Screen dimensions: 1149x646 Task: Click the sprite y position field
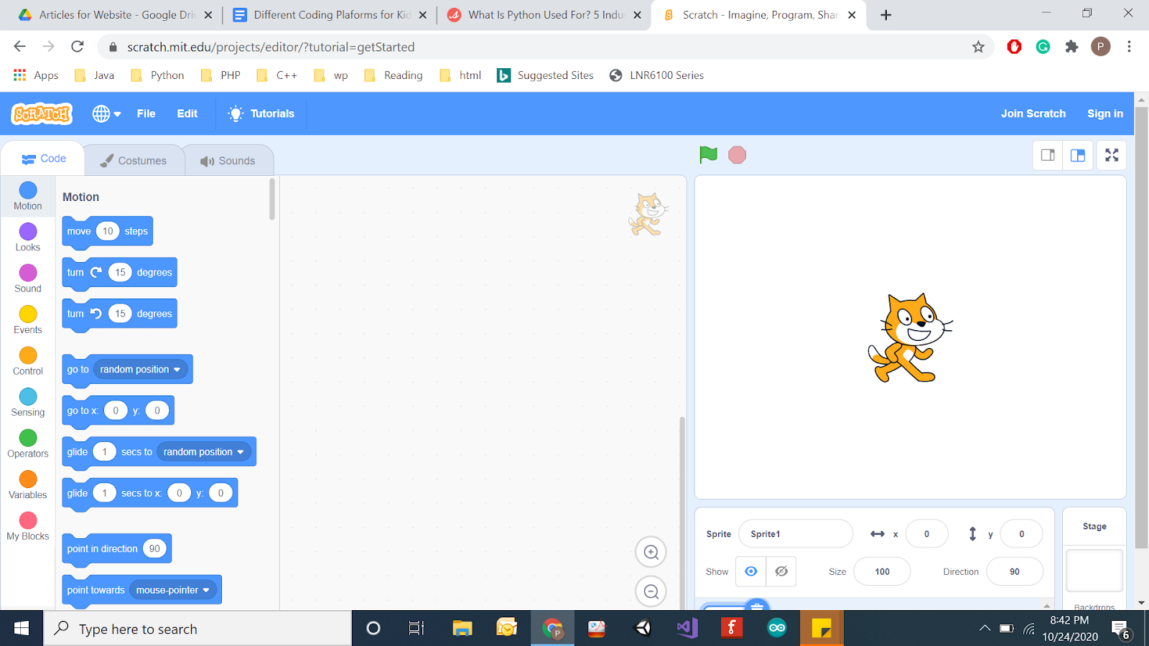[x=1021, y=534]
